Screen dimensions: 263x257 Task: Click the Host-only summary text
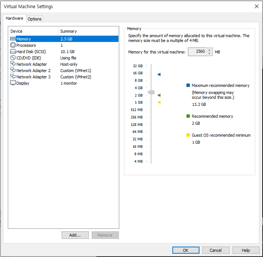pyautogui.click(x=69, y=64)
